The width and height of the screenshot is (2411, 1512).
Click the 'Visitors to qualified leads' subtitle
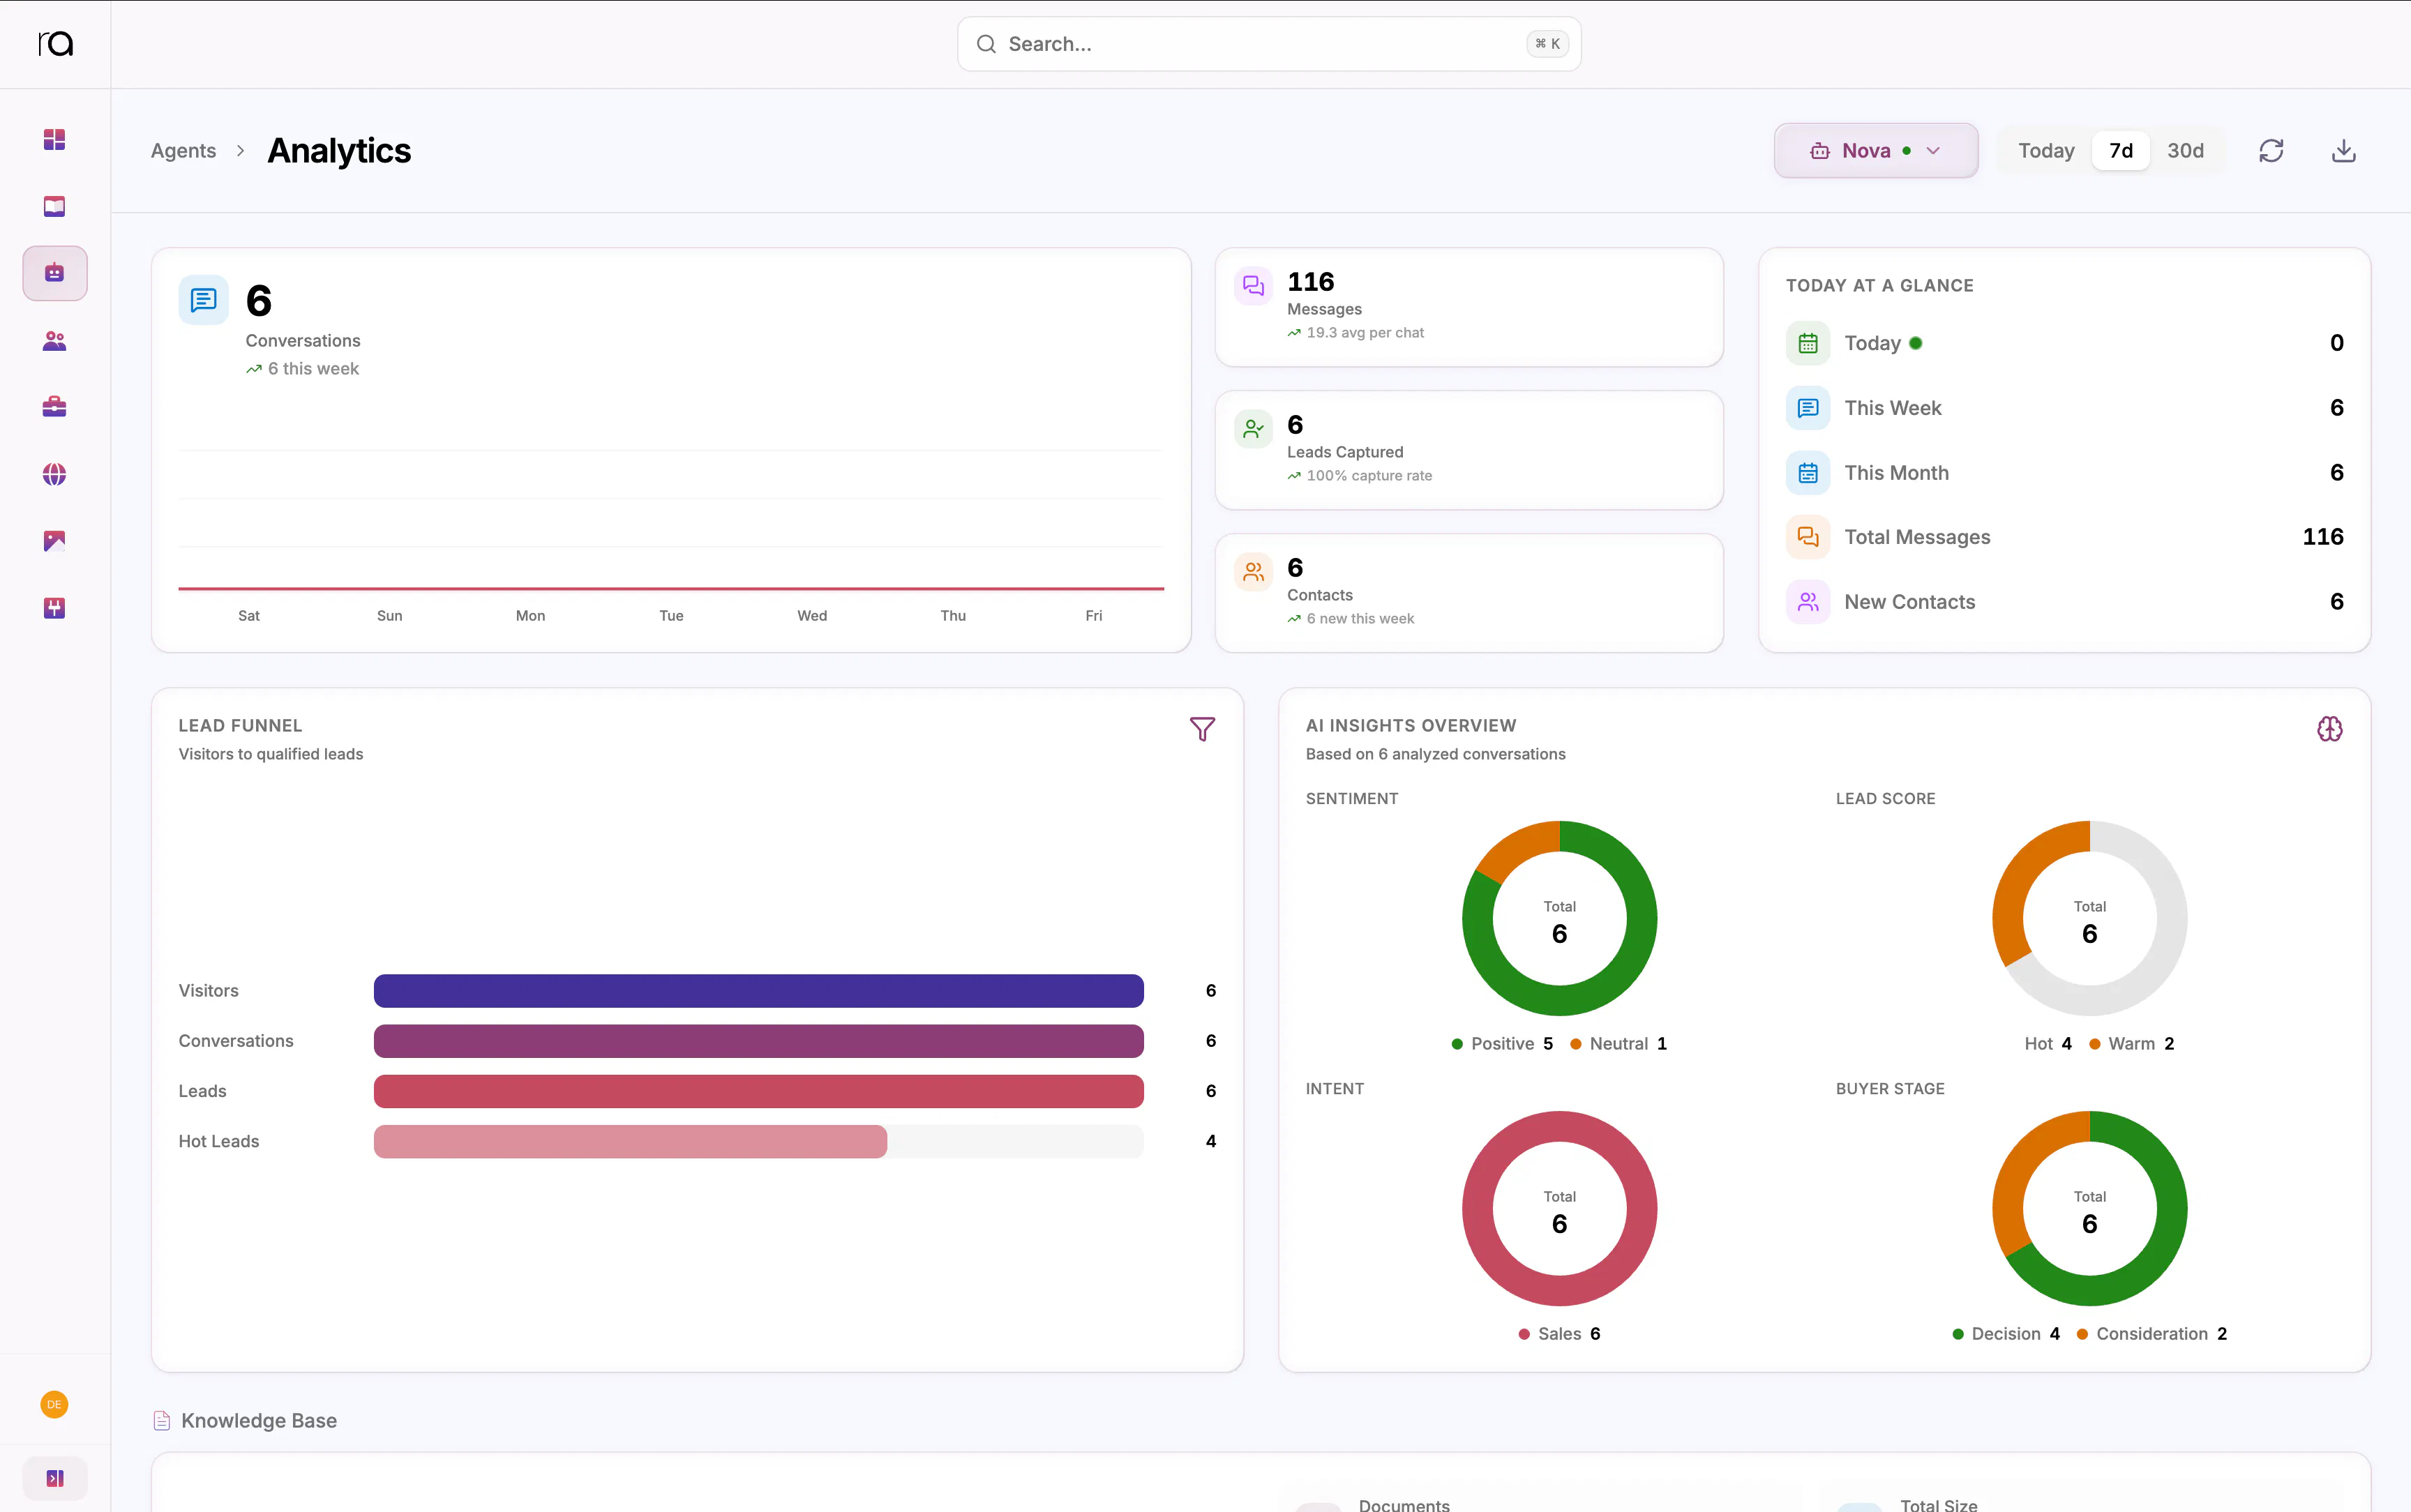[271, 754]
